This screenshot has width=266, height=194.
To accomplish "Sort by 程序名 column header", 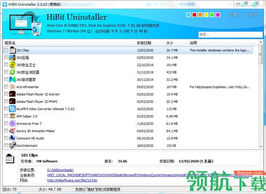I will pos(10,43).
